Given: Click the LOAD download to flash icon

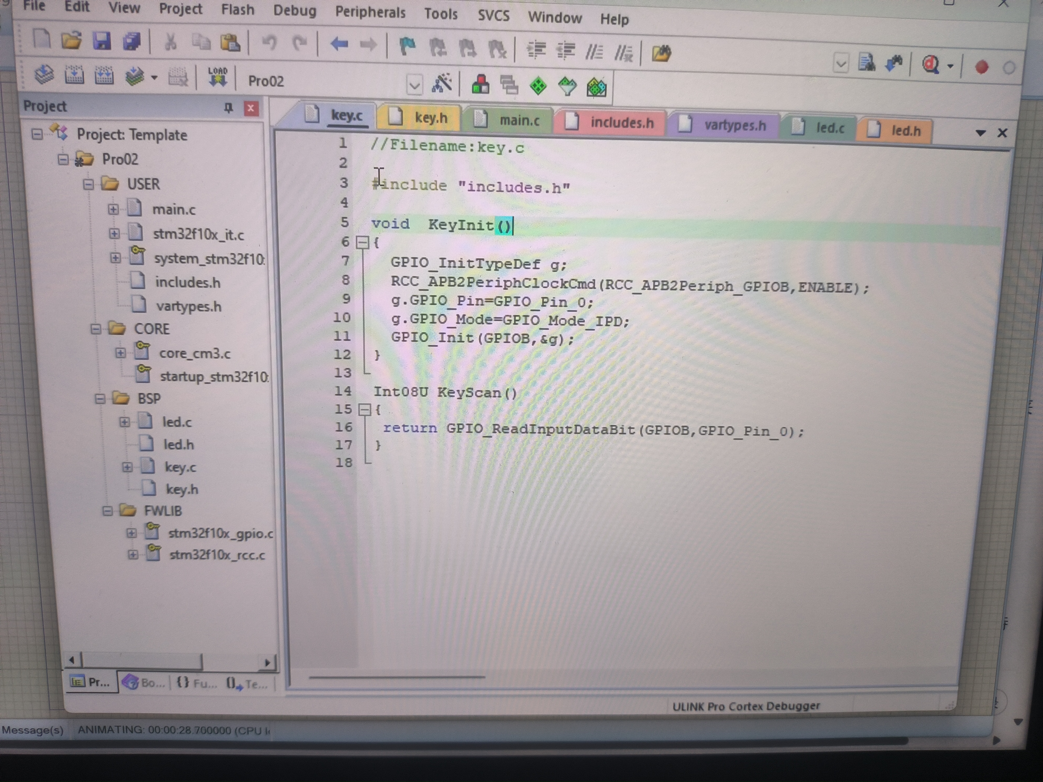Looking at the screenshot, I should (x=217, y=77).
